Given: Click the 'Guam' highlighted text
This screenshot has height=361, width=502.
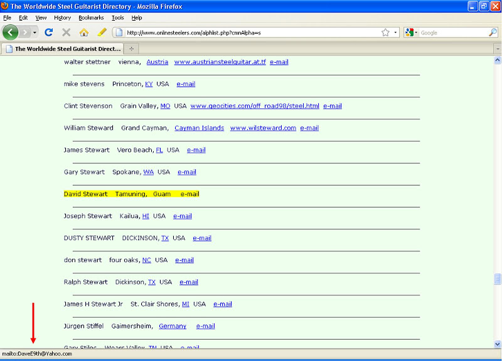Looking at the screenshot, I should coord(162,194).
